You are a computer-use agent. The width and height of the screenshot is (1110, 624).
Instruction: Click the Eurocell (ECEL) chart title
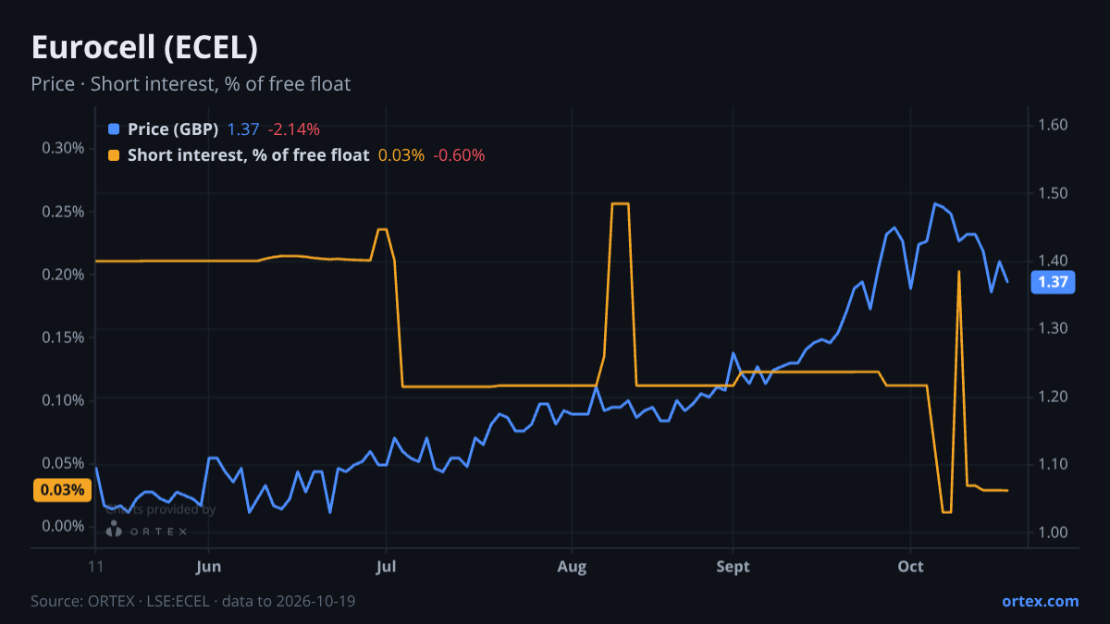pyautogui.click(x=144, y=47)
